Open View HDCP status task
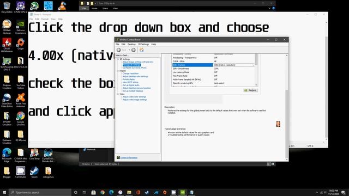This screenshot has width=349, height=196. 130,82
